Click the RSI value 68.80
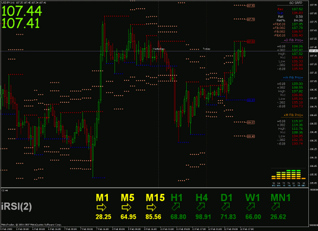Viewport: 318px width, 231px height. [178, 217]
